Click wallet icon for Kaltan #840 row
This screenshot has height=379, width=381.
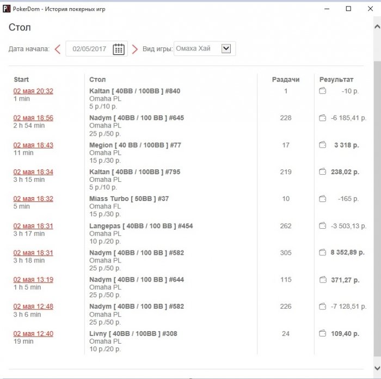click(322, 91)
